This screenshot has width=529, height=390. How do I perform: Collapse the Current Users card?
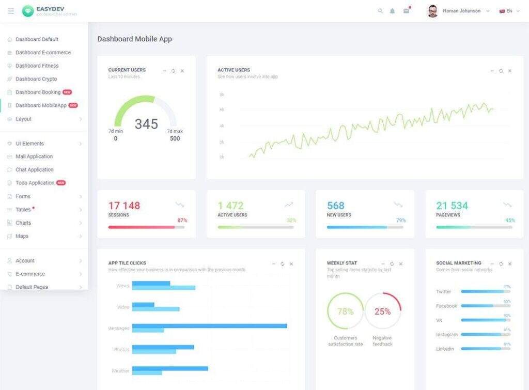click(x=164, y=71)
